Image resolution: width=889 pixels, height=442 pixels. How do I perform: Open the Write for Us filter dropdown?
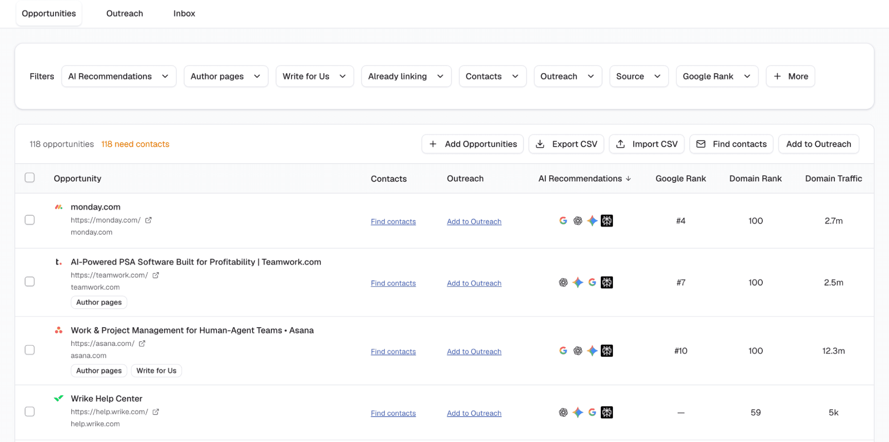(315, 76)
